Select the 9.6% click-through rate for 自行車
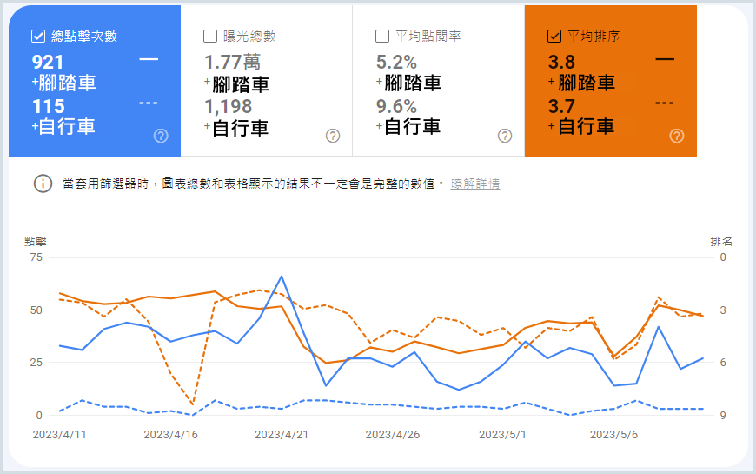This screenshot has height=474, width=756. 396,106
